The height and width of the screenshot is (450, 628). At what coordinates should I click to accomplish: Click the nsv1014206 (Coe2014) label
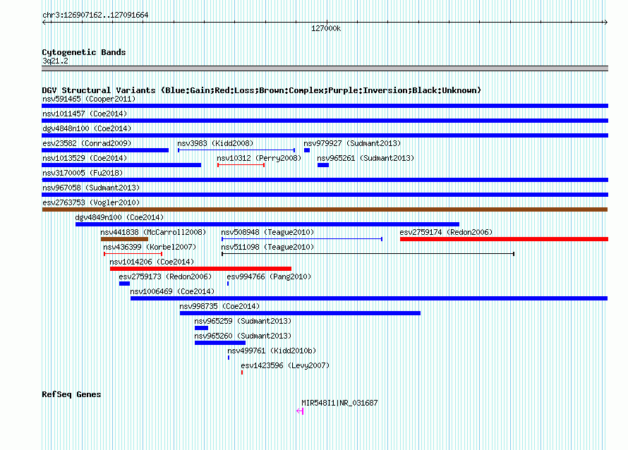pos(152,262)
